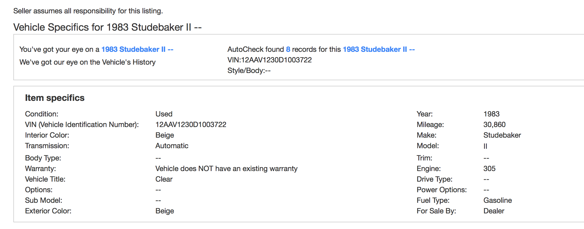Click the Exterior Color value "Beige"

tap(165, 211)
